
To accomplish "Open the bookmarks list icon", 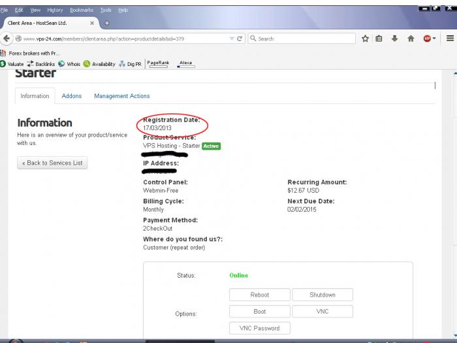I will (x=379, y=39).
